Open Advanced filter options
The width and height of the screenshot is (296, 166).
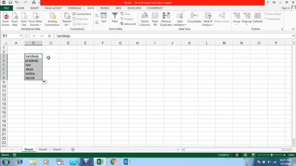coord(128,24)
